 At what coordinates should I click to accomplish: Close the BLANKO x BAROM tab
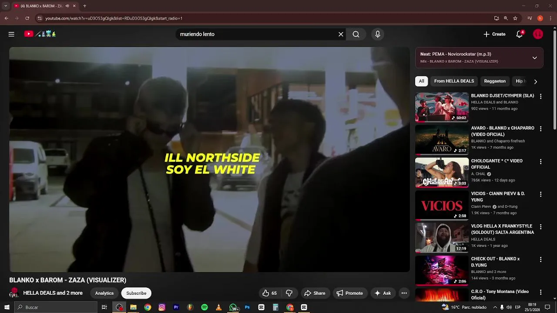[74, 6]
